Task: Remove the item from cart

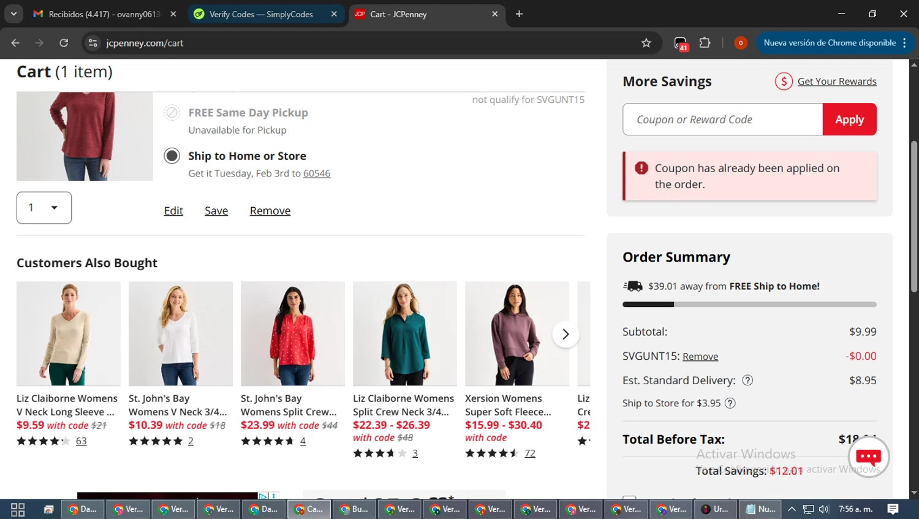Action: (x=270, y=211)
